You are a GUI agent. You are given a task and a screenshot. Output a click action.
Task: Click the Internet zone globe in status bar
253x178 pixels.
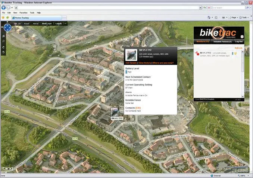(x=212, y=176)
